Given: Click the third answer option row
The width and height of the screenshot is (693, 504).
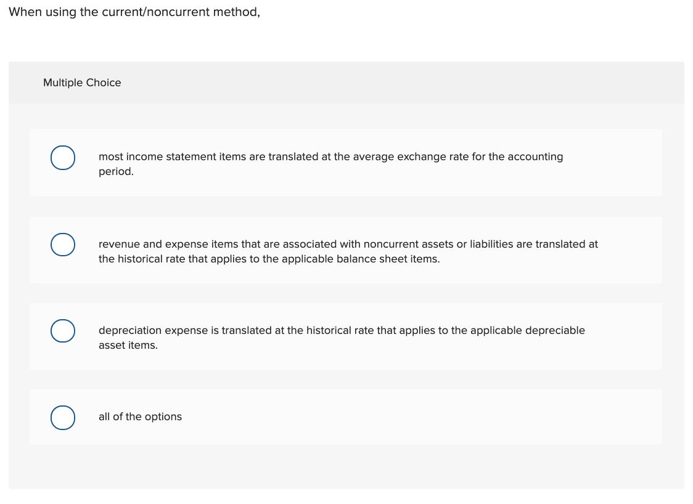Looking at the screenshot, I should (x=345, y=336).
